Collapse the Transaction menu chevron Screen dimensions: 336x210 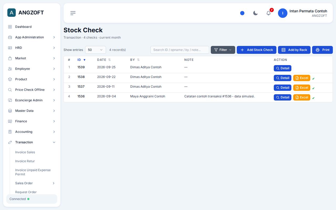point(54,142)
